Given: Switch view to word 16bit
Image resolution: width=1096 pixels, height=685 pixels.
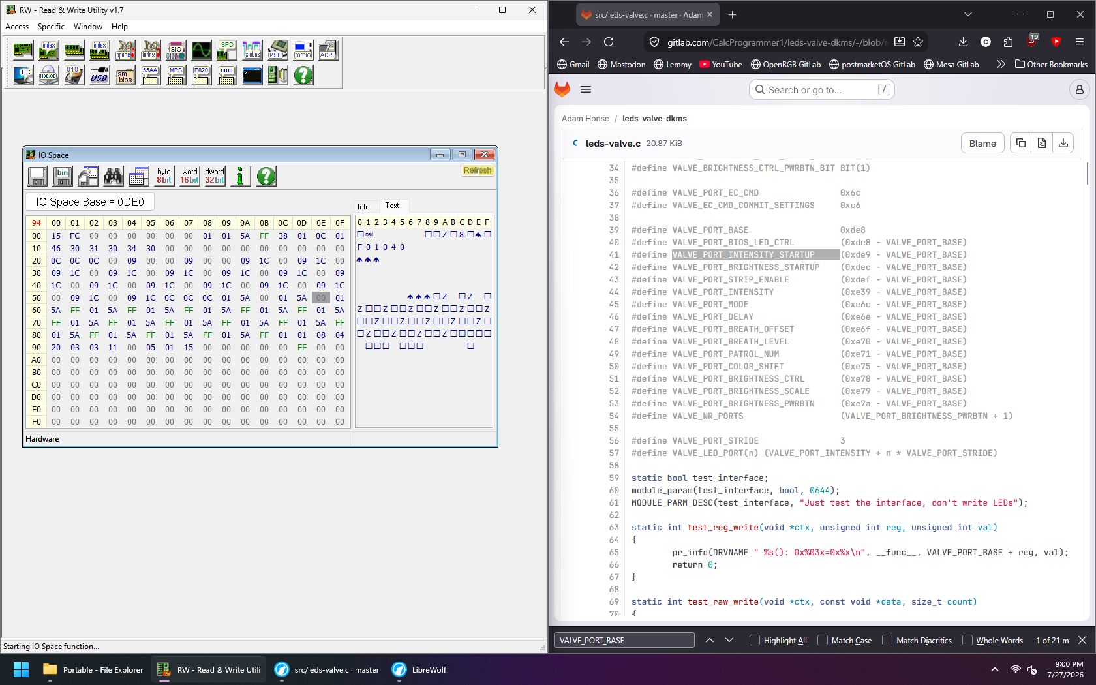Looking at the screenshot, I should pyautogui.click(x=189, y=176).
